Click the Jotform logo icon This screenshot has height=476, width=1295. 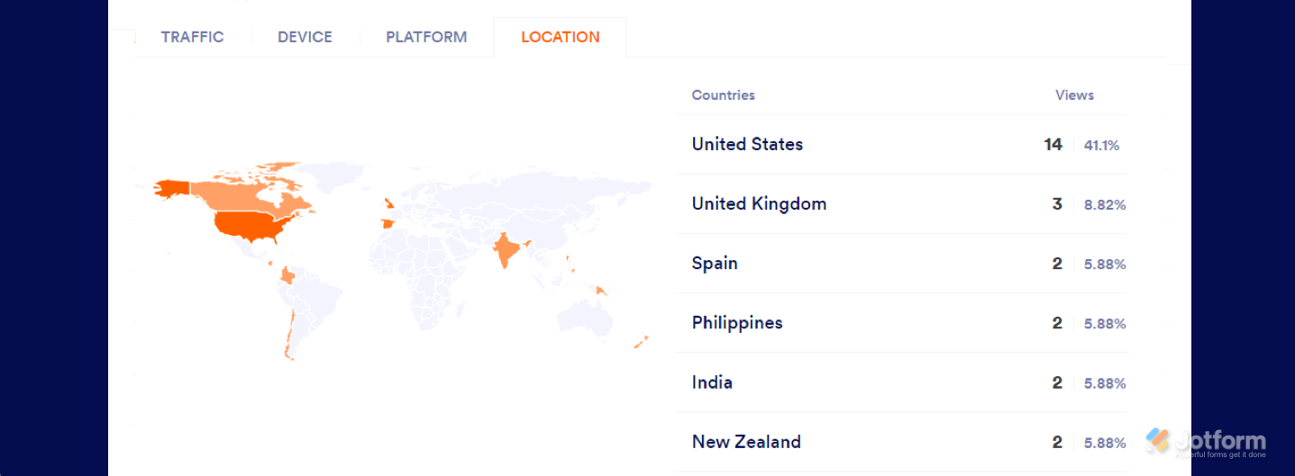1157,440
